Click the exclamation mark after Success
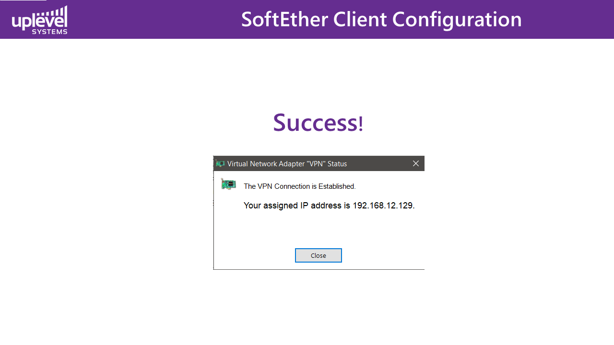Screen dimensions: 614x345 [x=361, y=124]
